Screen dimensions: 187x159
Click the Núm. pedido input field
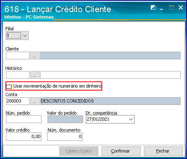pos(24,119)
